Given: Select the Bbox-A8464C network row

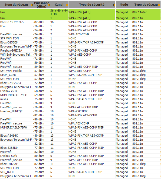Looking at the screenshot, I should coord(80,136).
